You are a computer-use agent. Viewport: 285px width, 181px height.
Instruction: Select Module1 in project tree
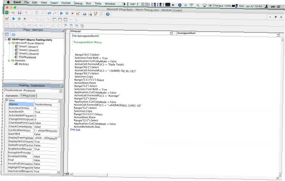(24, 64)
